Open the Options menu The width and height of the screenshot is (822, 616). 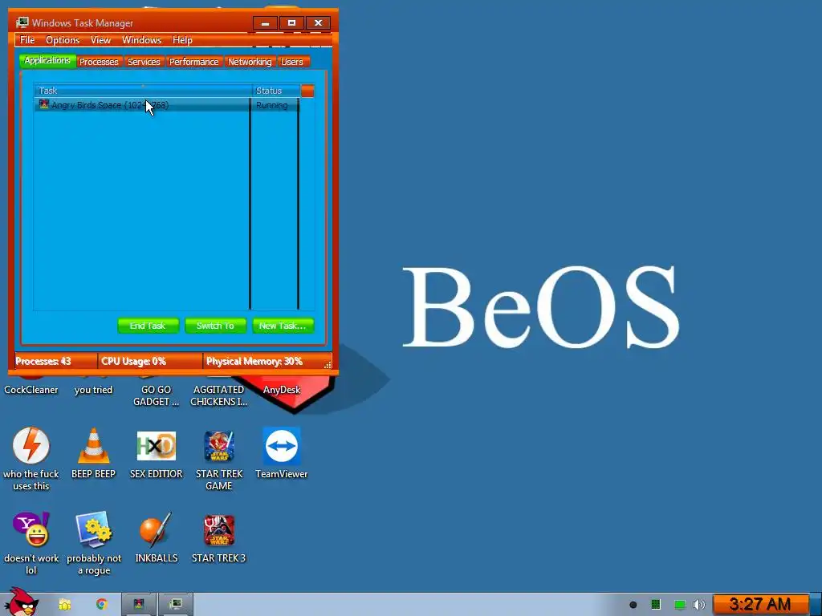click(x=63, y=40)
